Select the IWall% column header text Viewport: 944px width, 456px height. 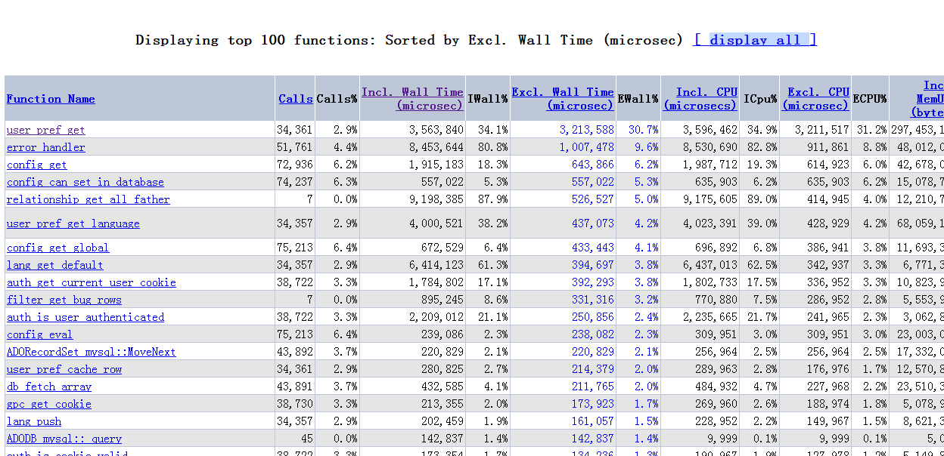click(488, 99)
